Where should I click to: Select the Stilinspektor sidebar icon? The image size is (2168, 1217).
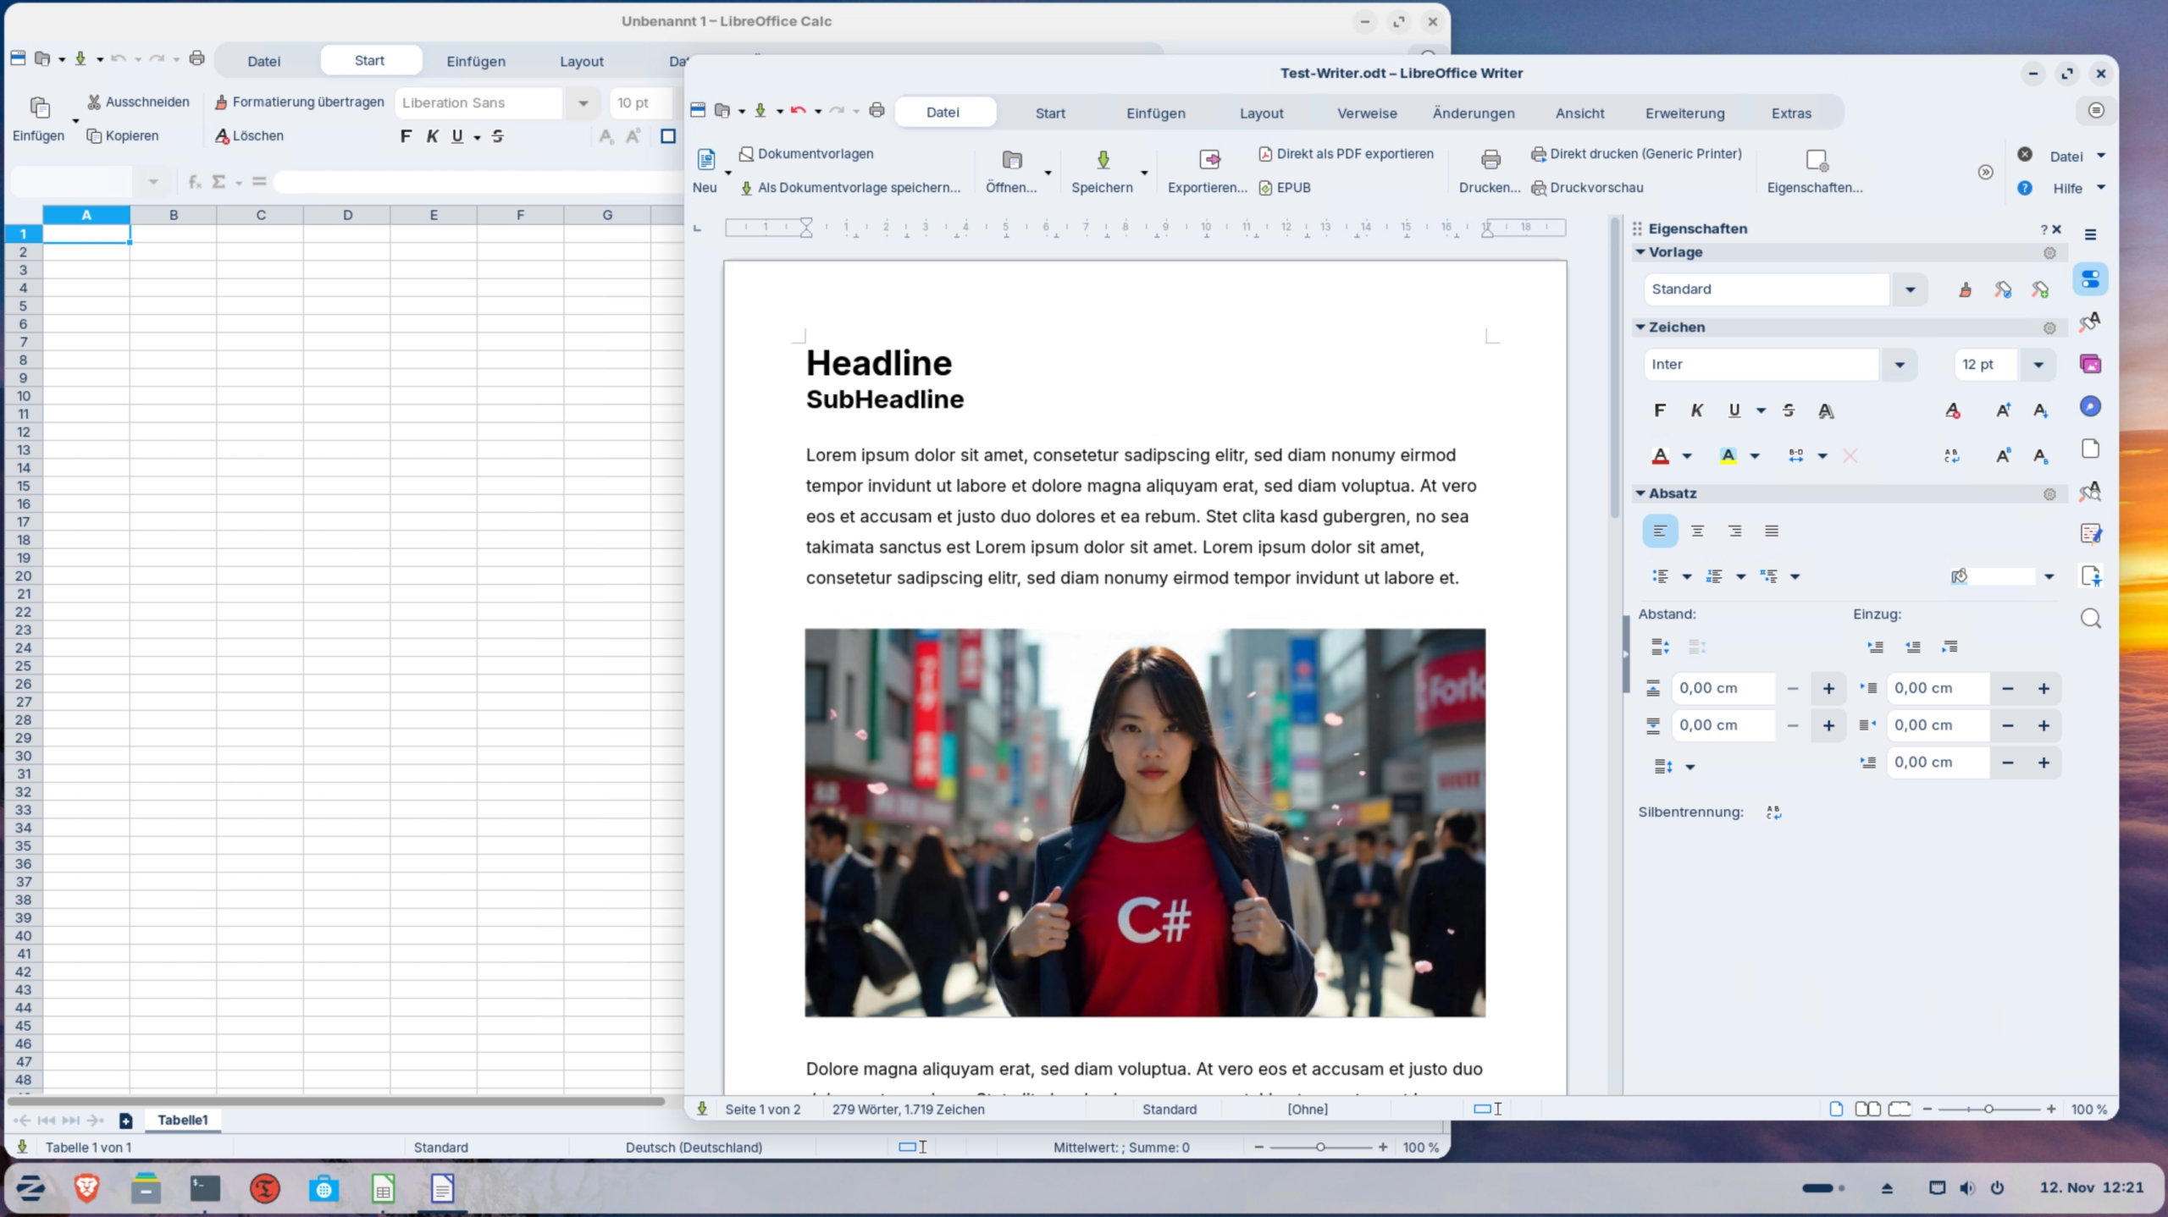click(2091, 491)
